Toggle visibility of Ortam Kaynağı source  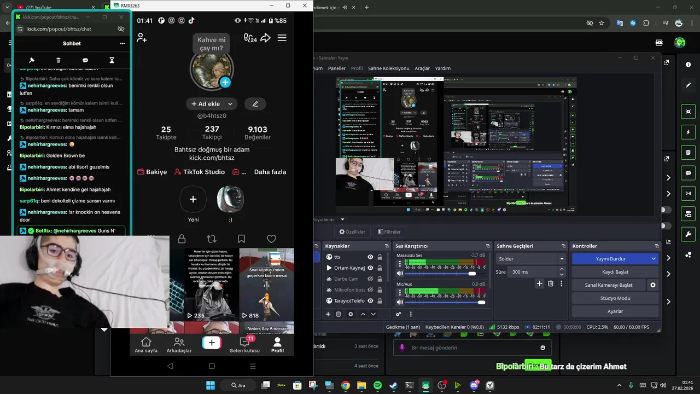pyautogui.click(x=370, y=268)
